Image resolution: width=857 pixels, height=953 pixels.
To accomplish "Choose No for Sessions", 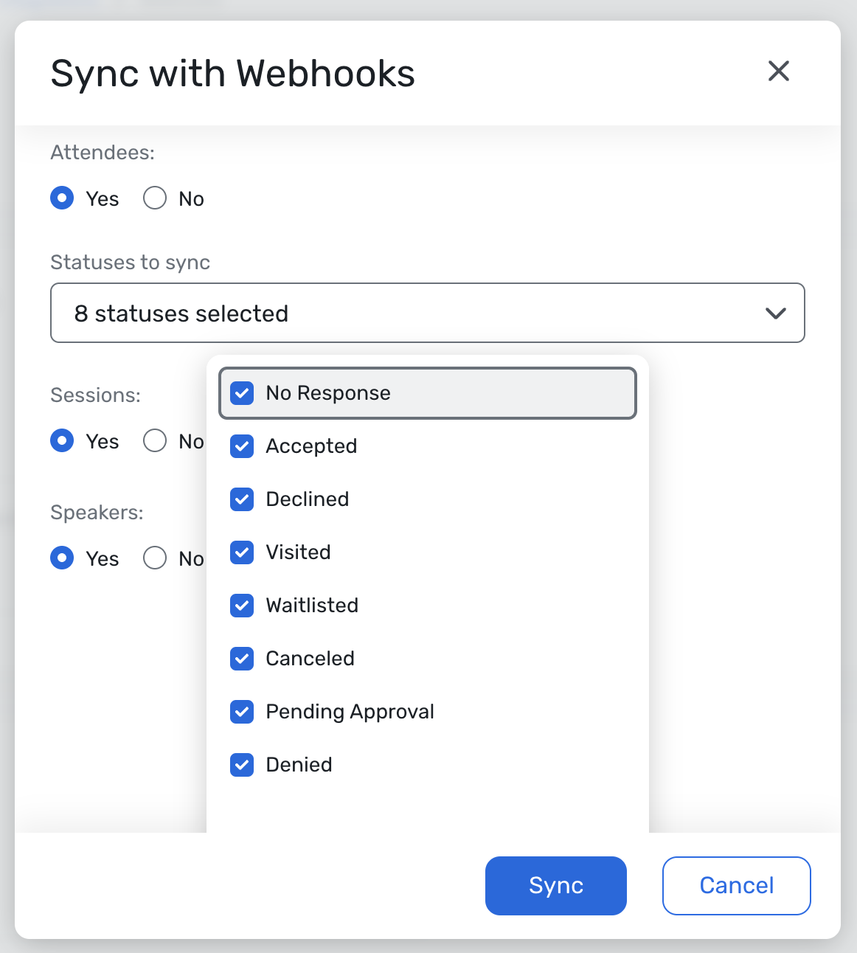I will click(155, 441).
